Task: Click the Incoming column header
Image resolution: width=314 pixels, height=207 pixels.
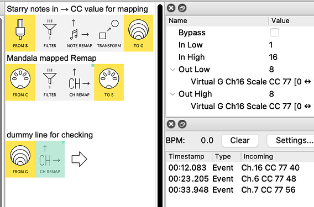Action: 278,156
